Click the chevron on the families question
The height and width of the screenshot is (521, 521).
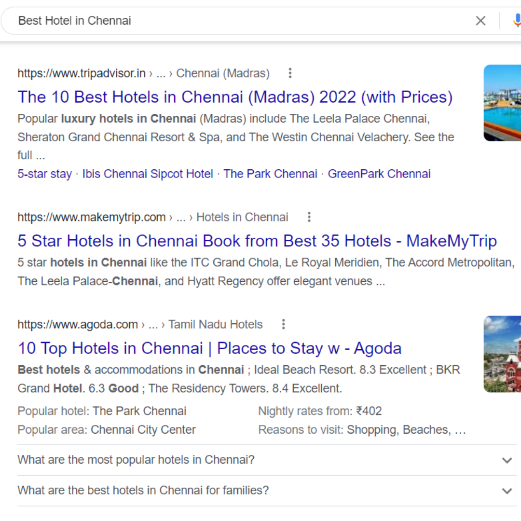507,491
